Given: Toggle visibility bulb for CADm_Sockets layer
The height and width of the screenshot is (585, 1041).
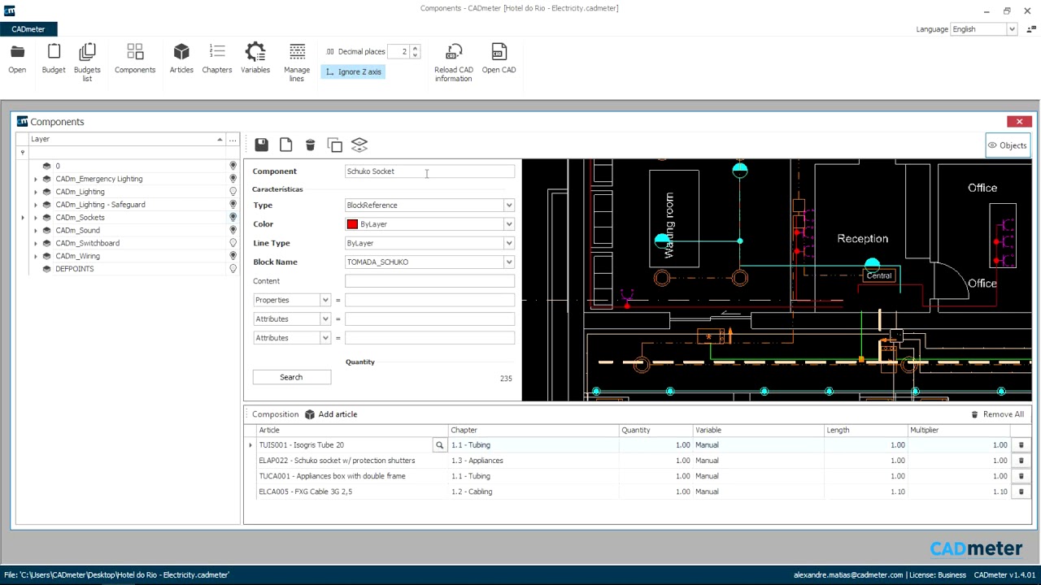Looking at the screenshot, I should point(233,218).
